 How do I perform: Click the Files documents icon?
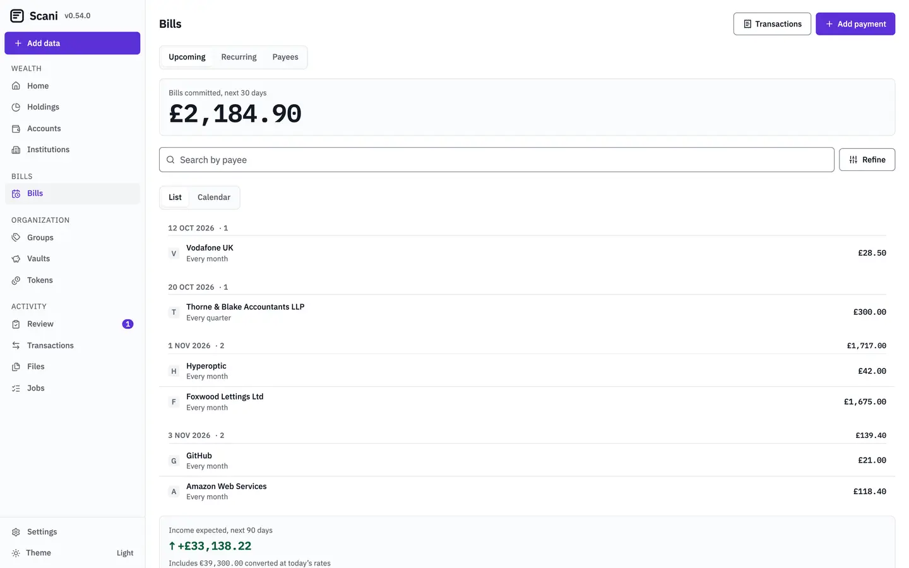click(16, 367)
